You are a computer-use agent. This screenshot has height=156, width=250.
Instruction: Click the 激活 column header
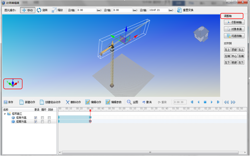tap(37, 110)
